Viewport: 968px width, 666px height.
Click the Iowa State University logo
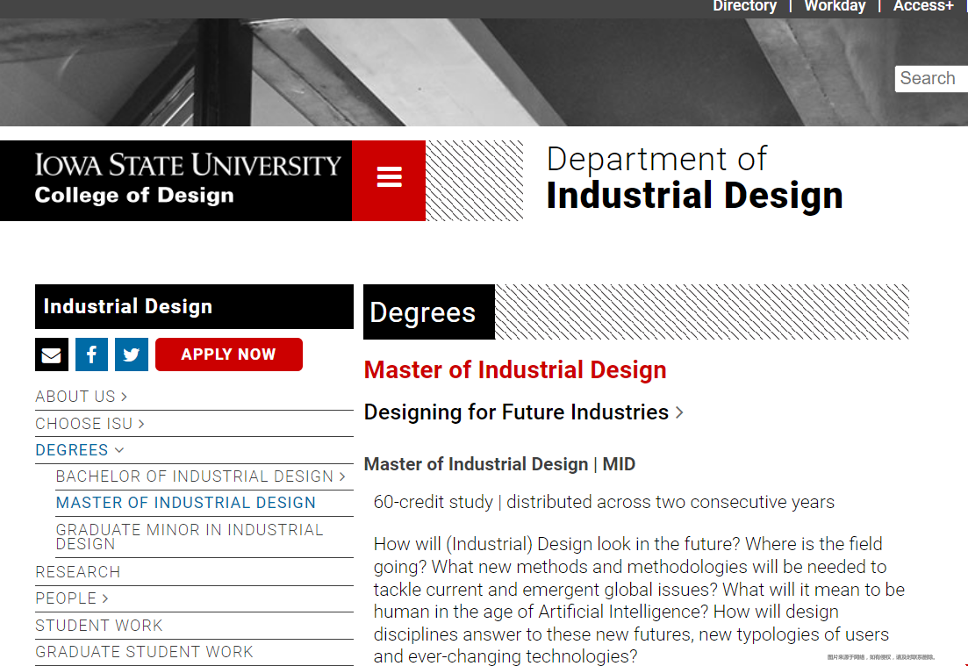[x=188, y=166]
